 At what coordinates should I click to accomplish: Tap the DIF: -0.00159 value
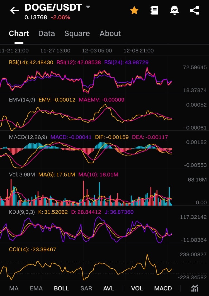[112, 137]
